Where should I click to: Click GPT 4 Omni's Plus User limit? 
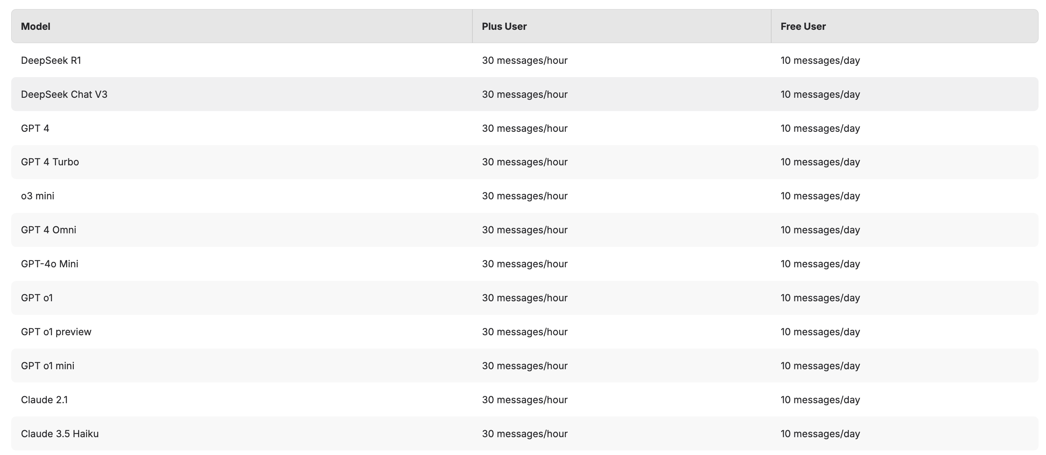tap(525, 230)
